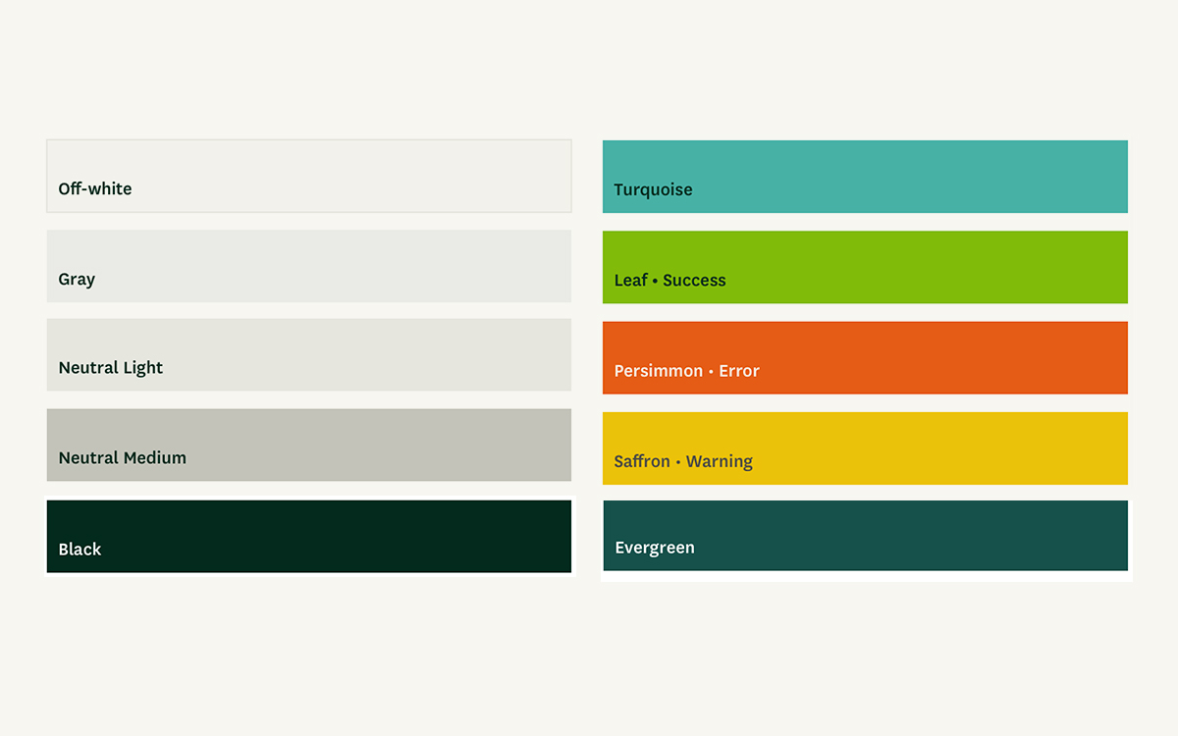Select the Off-white color swatch
Image resolution: width=1178 pixels, height=736 pixels.
[308, 176]
